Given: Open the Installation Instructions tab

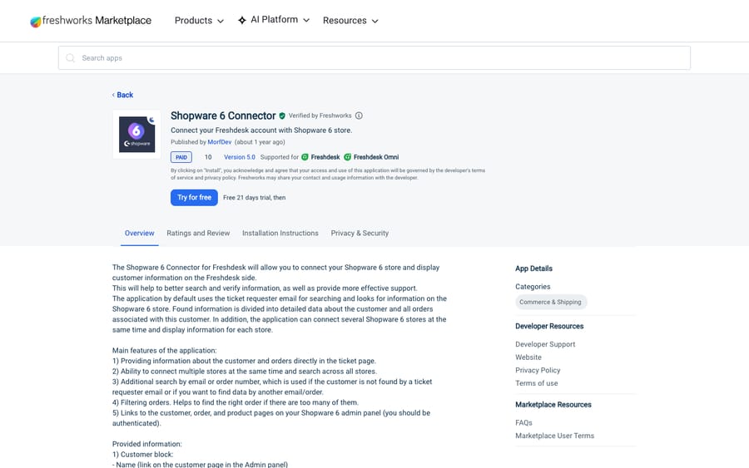Looking at the screenshot, I should pyautogui.click(x=280, y=234).
